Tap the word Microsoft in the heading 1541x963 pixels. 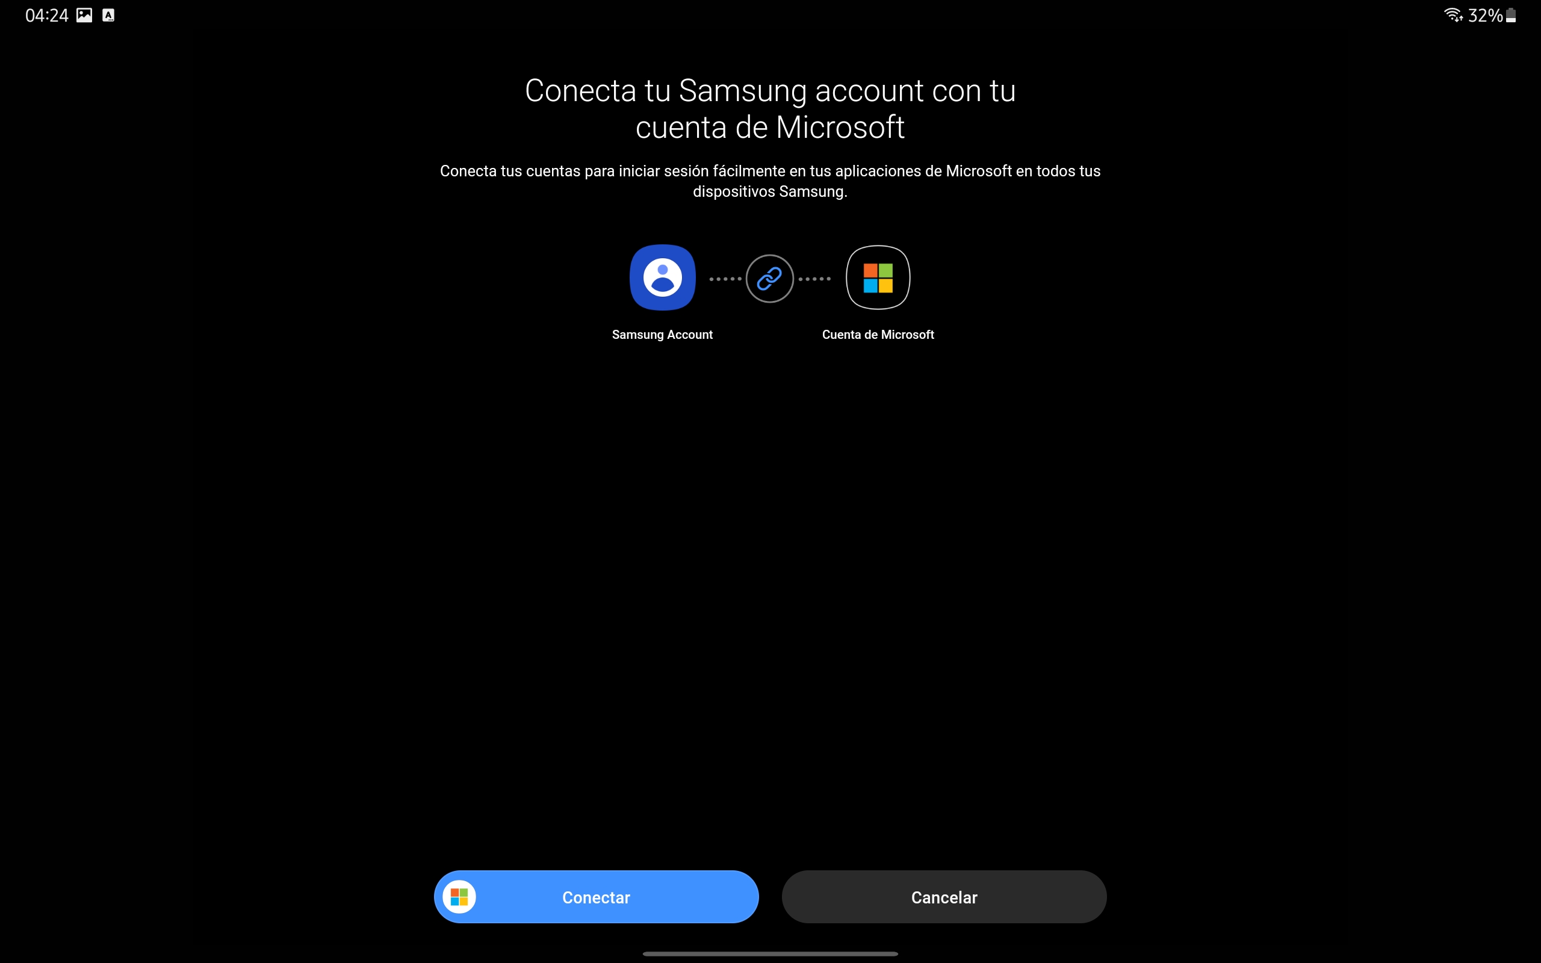840,127
